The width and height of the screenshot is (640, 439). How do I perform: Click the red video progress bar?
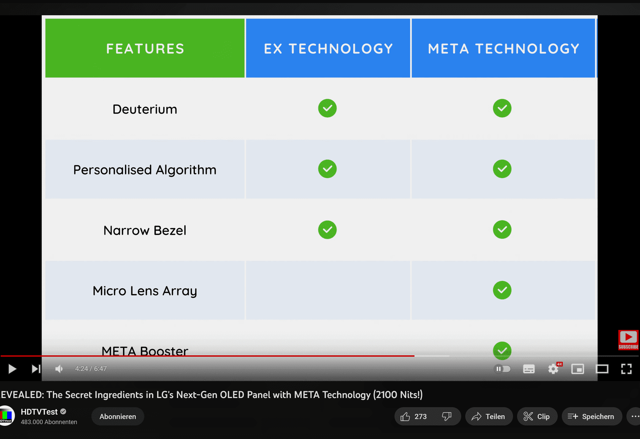(207, 356)
